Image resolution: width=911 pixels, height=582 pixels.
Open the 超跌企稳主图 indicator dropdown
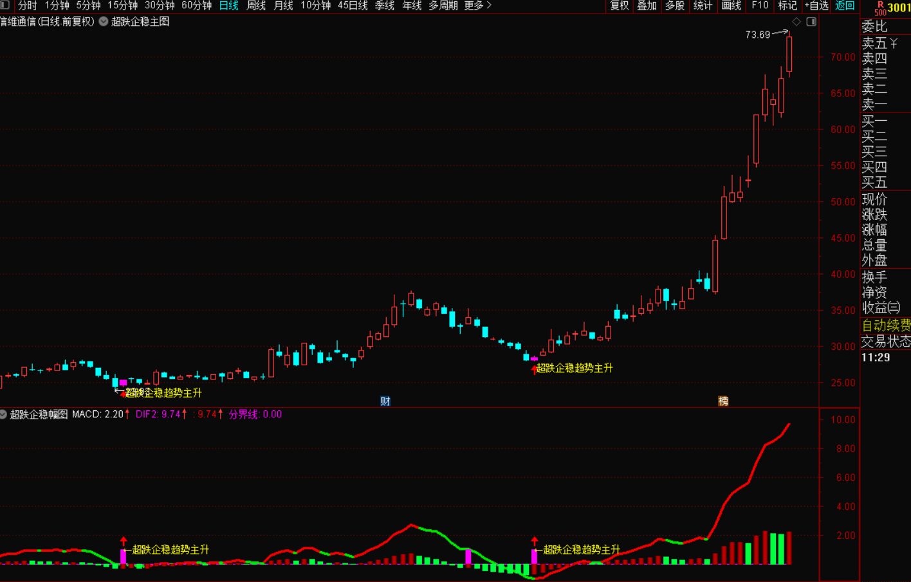click(x=104, y=21)
